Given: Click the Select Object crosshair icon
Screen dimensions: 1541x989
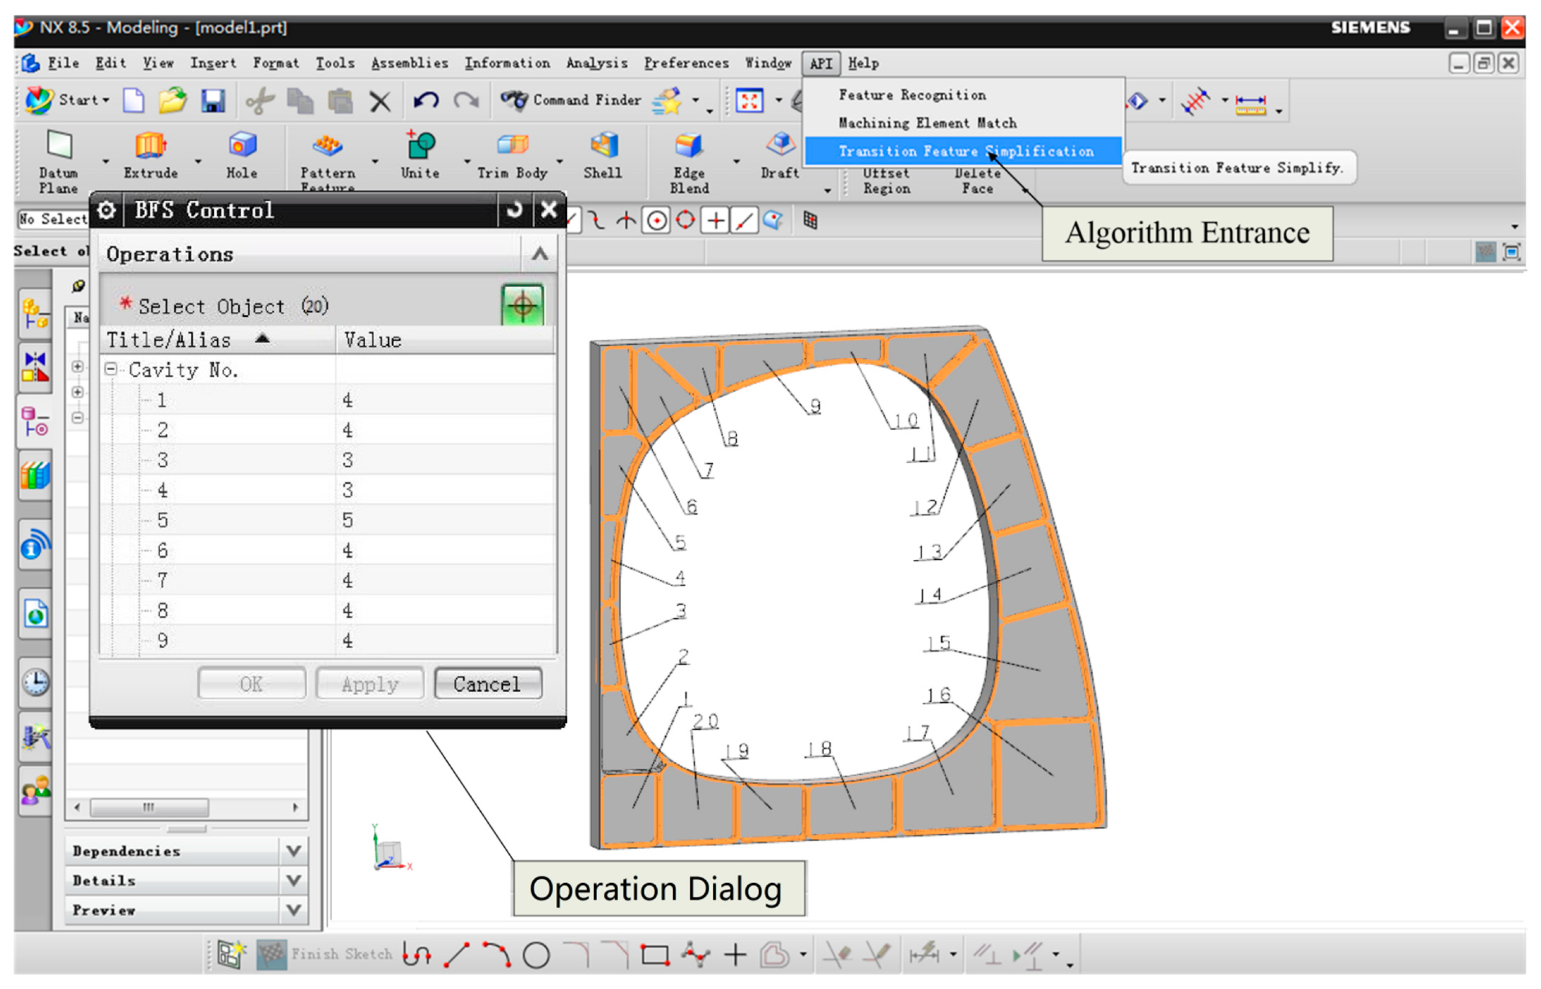Looking at the screenshot, I should pos(522,306).
